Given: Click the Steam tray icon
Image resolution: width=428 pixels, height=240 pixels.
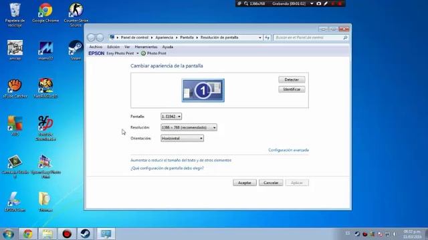Looking at the screenshot, I should [357, 234].
